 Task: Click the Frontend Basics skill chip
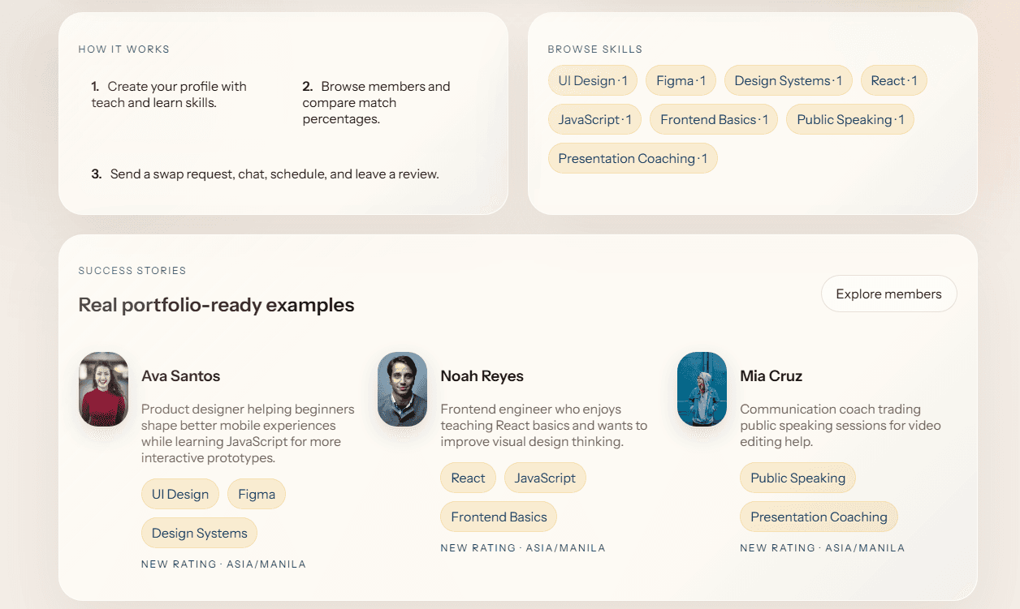713,119
